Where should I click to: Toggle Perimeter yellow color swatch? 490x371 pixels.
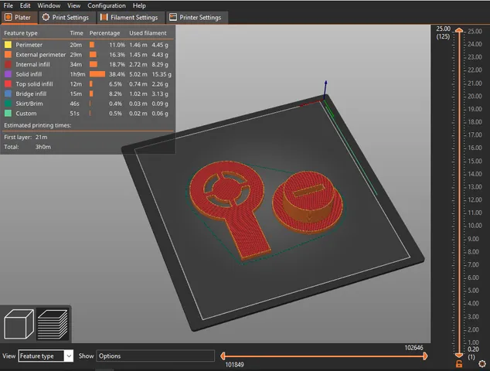pyautogui.click(x=9, y=45)
